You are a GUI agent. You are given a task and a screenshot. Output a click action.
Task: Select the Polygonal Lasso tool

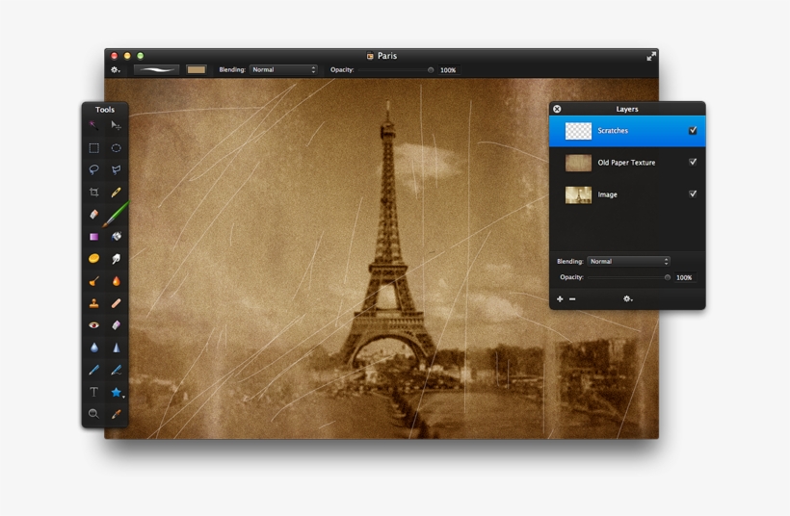tap(116, 169)
